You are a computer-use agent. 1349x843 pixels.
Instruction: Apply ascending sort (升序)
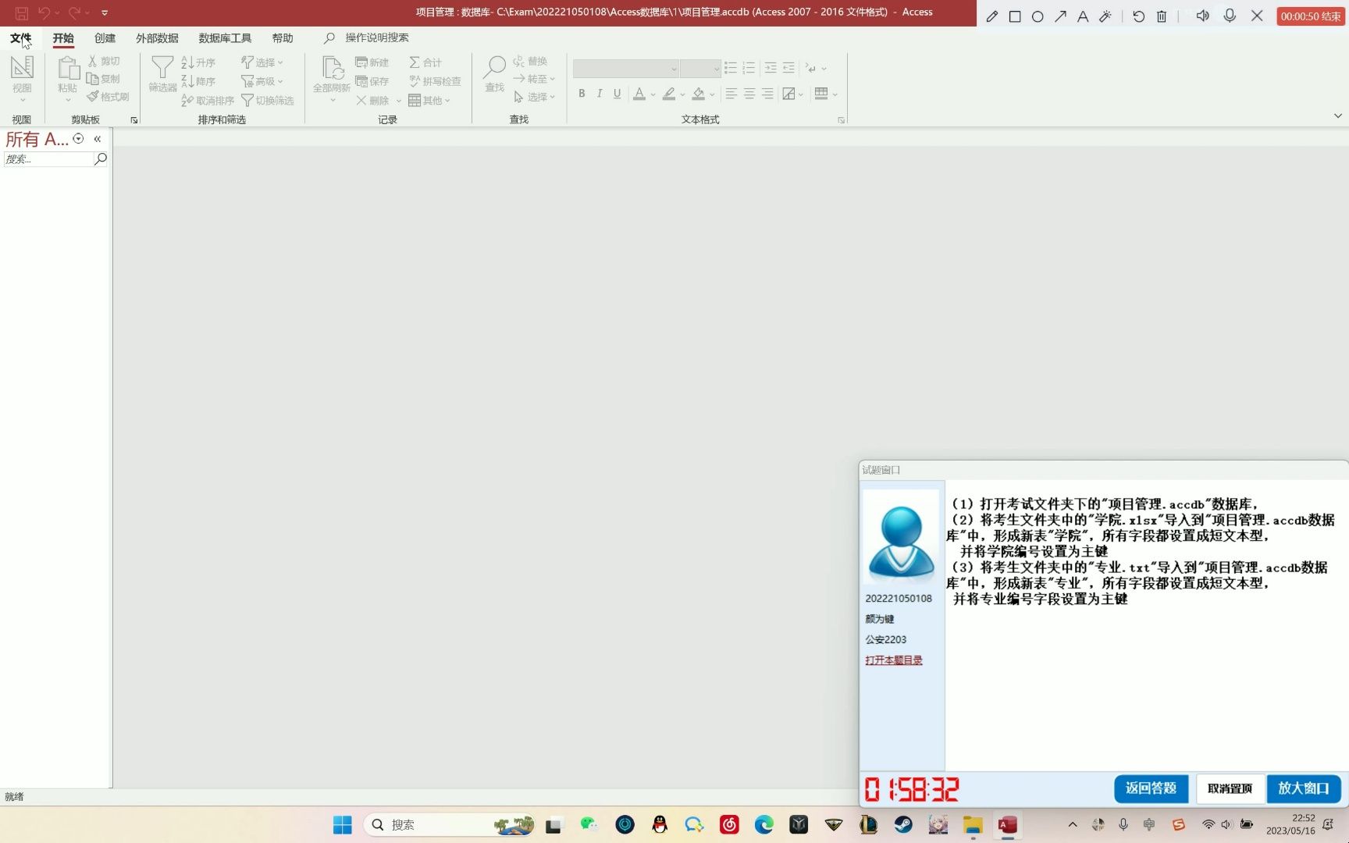coord(198,62)
